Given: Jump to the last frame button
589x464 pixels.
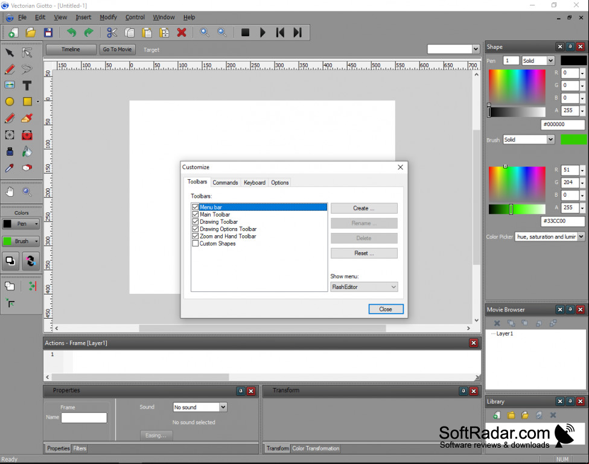Looking at the screenshot, I should [x=298, y=33].
